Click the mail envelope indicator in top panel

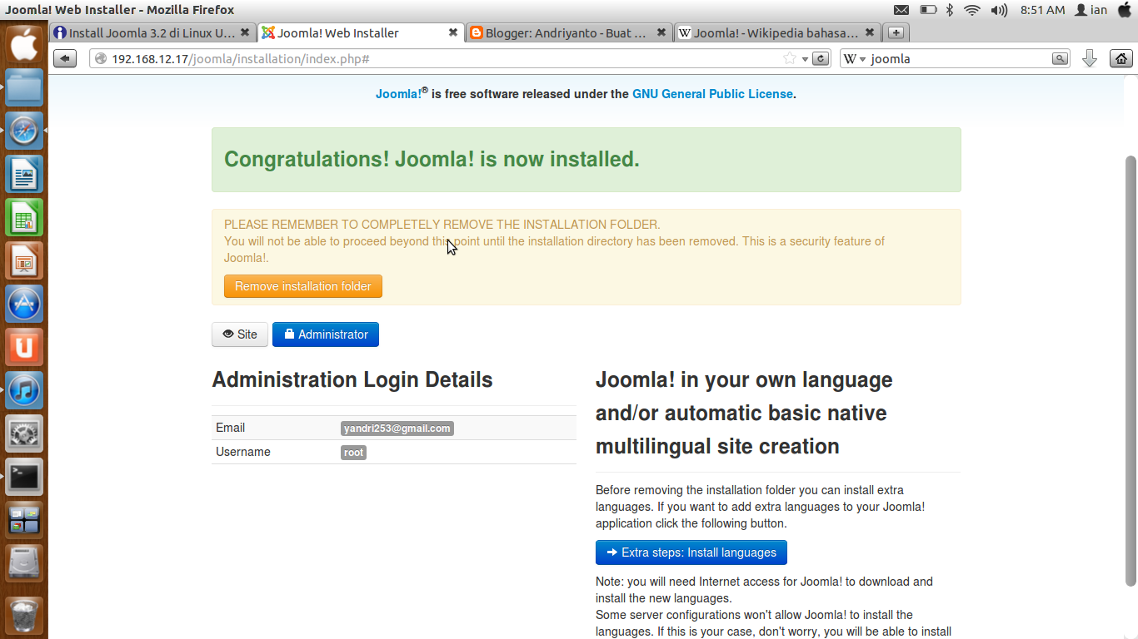(x=901, y=10)
